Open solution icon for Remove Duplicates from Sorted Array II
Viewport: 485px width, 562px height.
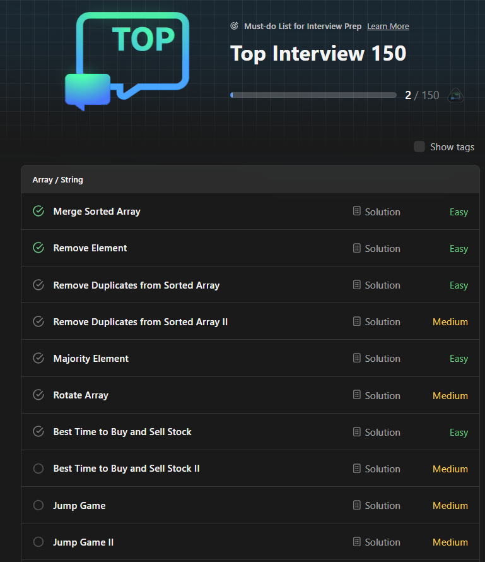click(x=356, y=321)
